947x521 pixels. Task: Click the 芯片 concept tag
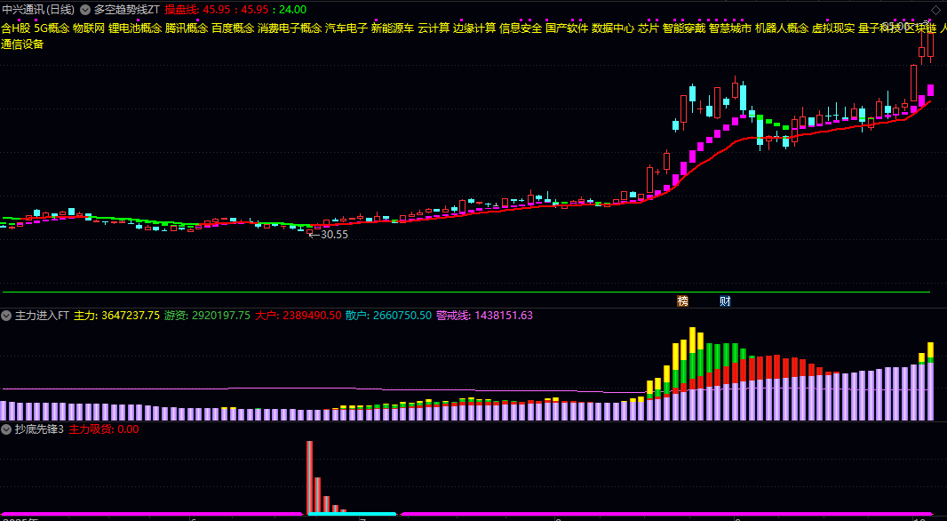click(649, 28)
